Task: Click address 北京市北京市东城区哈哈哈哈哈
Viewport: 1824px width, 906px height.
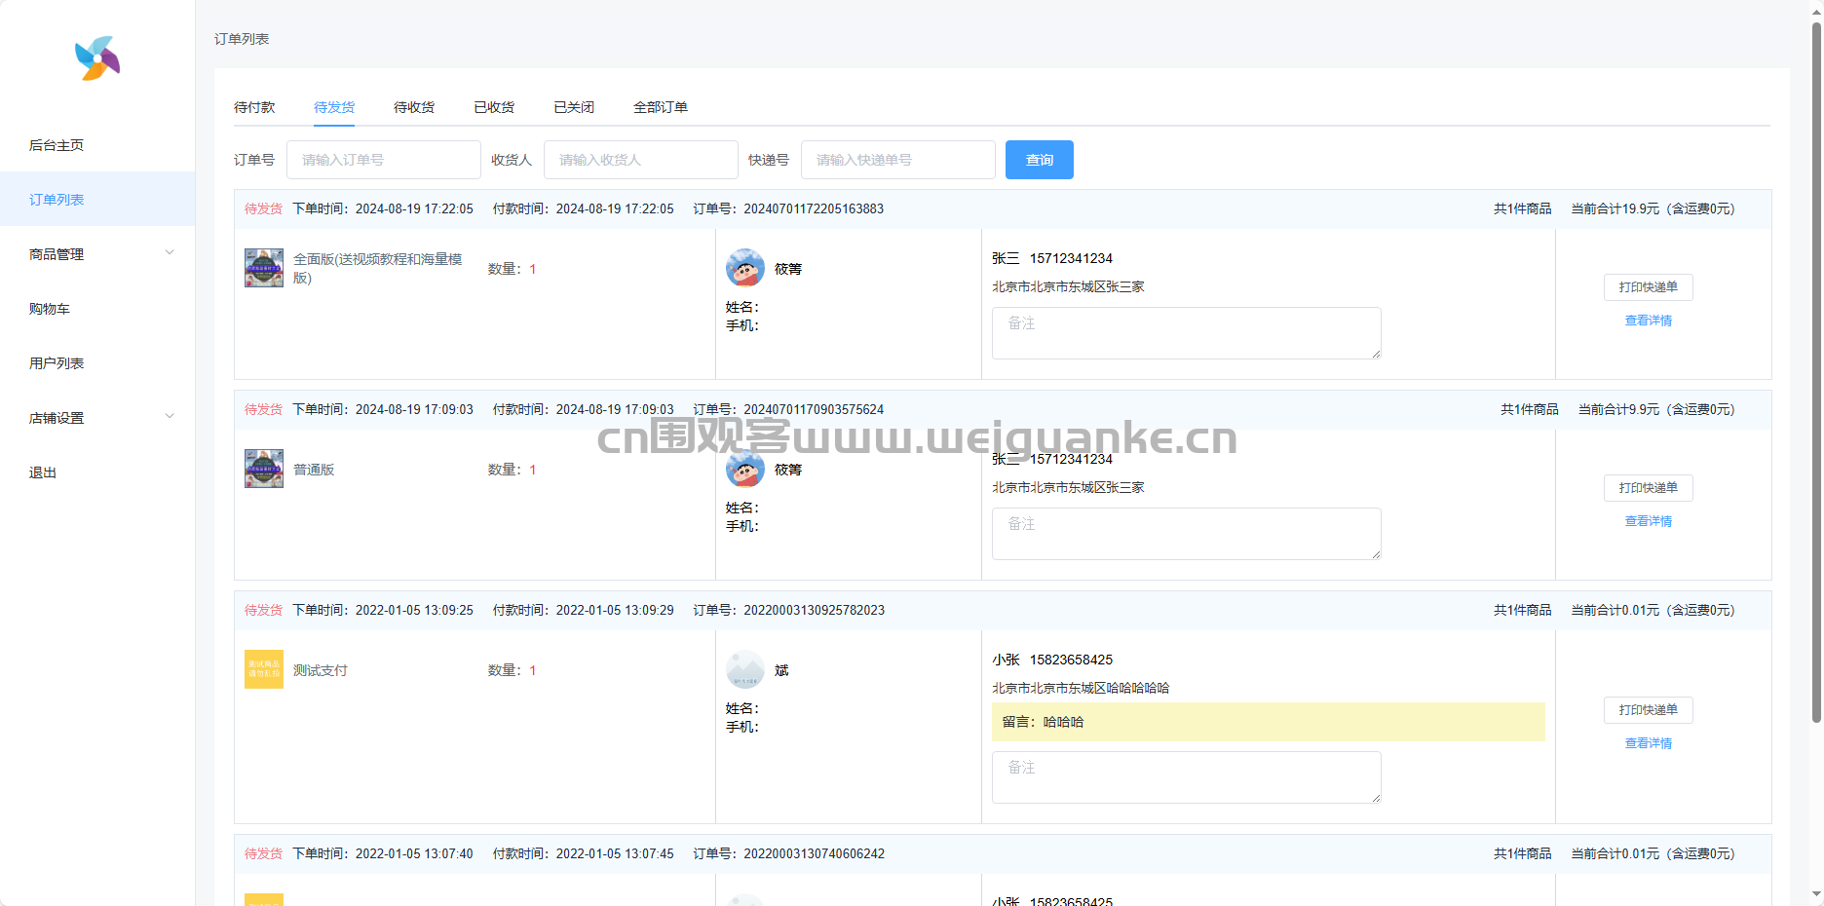Action: (x=1081, y=688)
